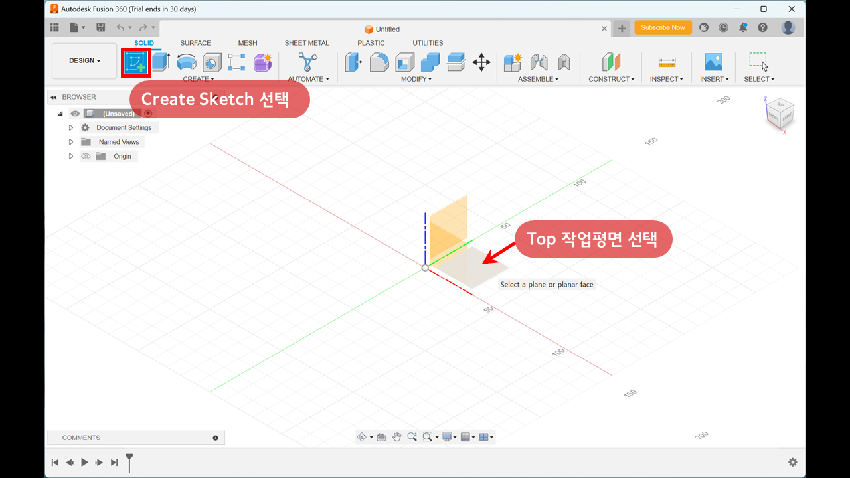Open the MODIFY dropdown menu
This screenshot has width=850, height=478.
416,79
